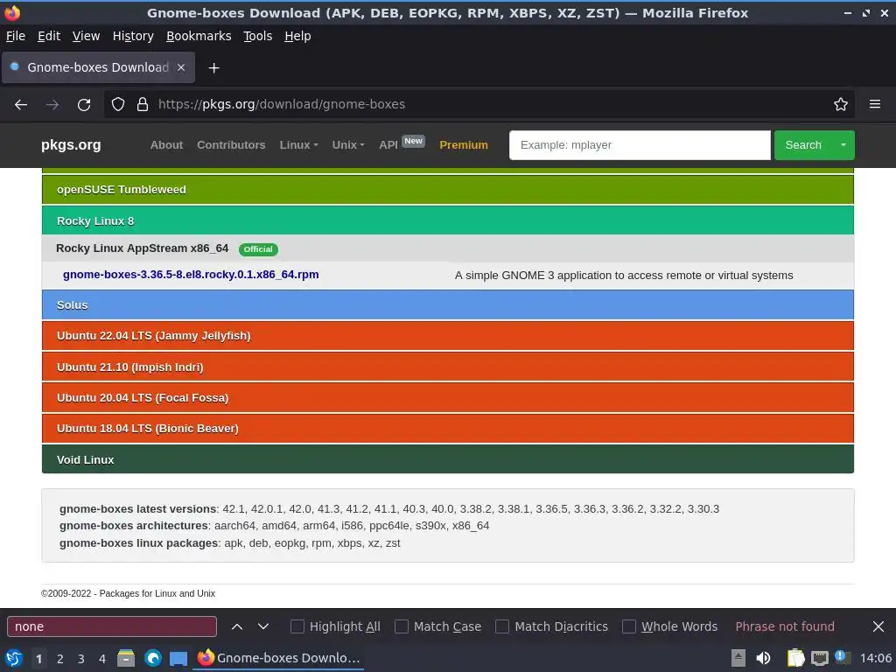Image resolution: width=896 pixels, height=672 pixels.
Task: View site security padlock info
Action: coord(143,104)
